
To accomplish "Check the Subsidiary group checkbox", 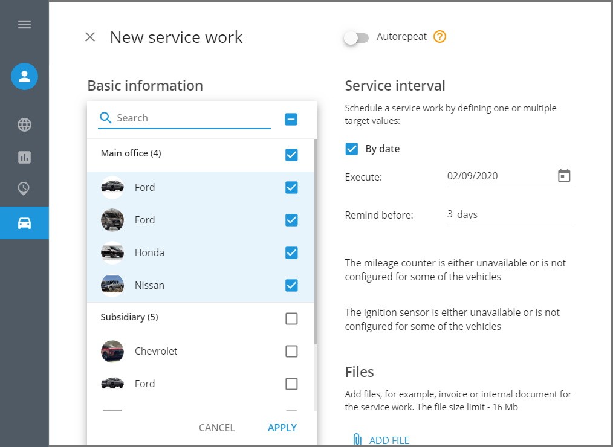I will (291, 318).
